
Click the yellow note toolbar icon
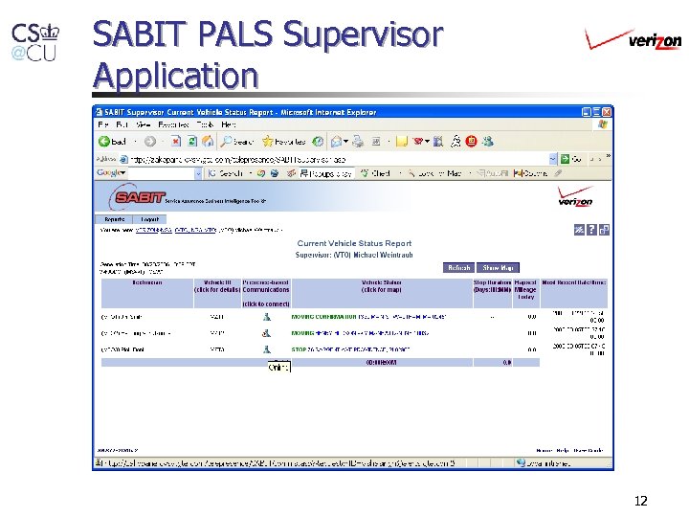click(402, 142)
